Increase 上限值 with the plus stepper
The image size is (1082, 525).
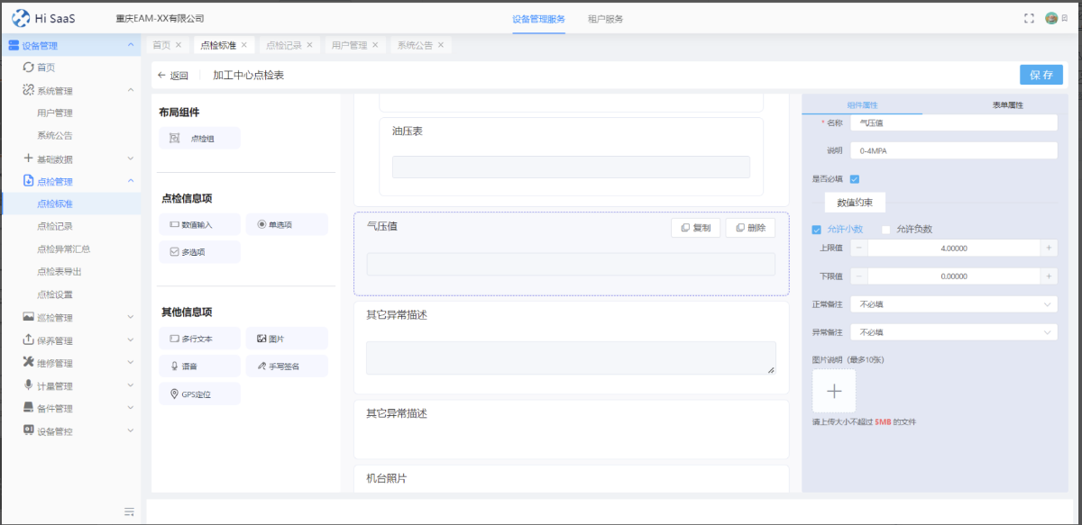1049,248
